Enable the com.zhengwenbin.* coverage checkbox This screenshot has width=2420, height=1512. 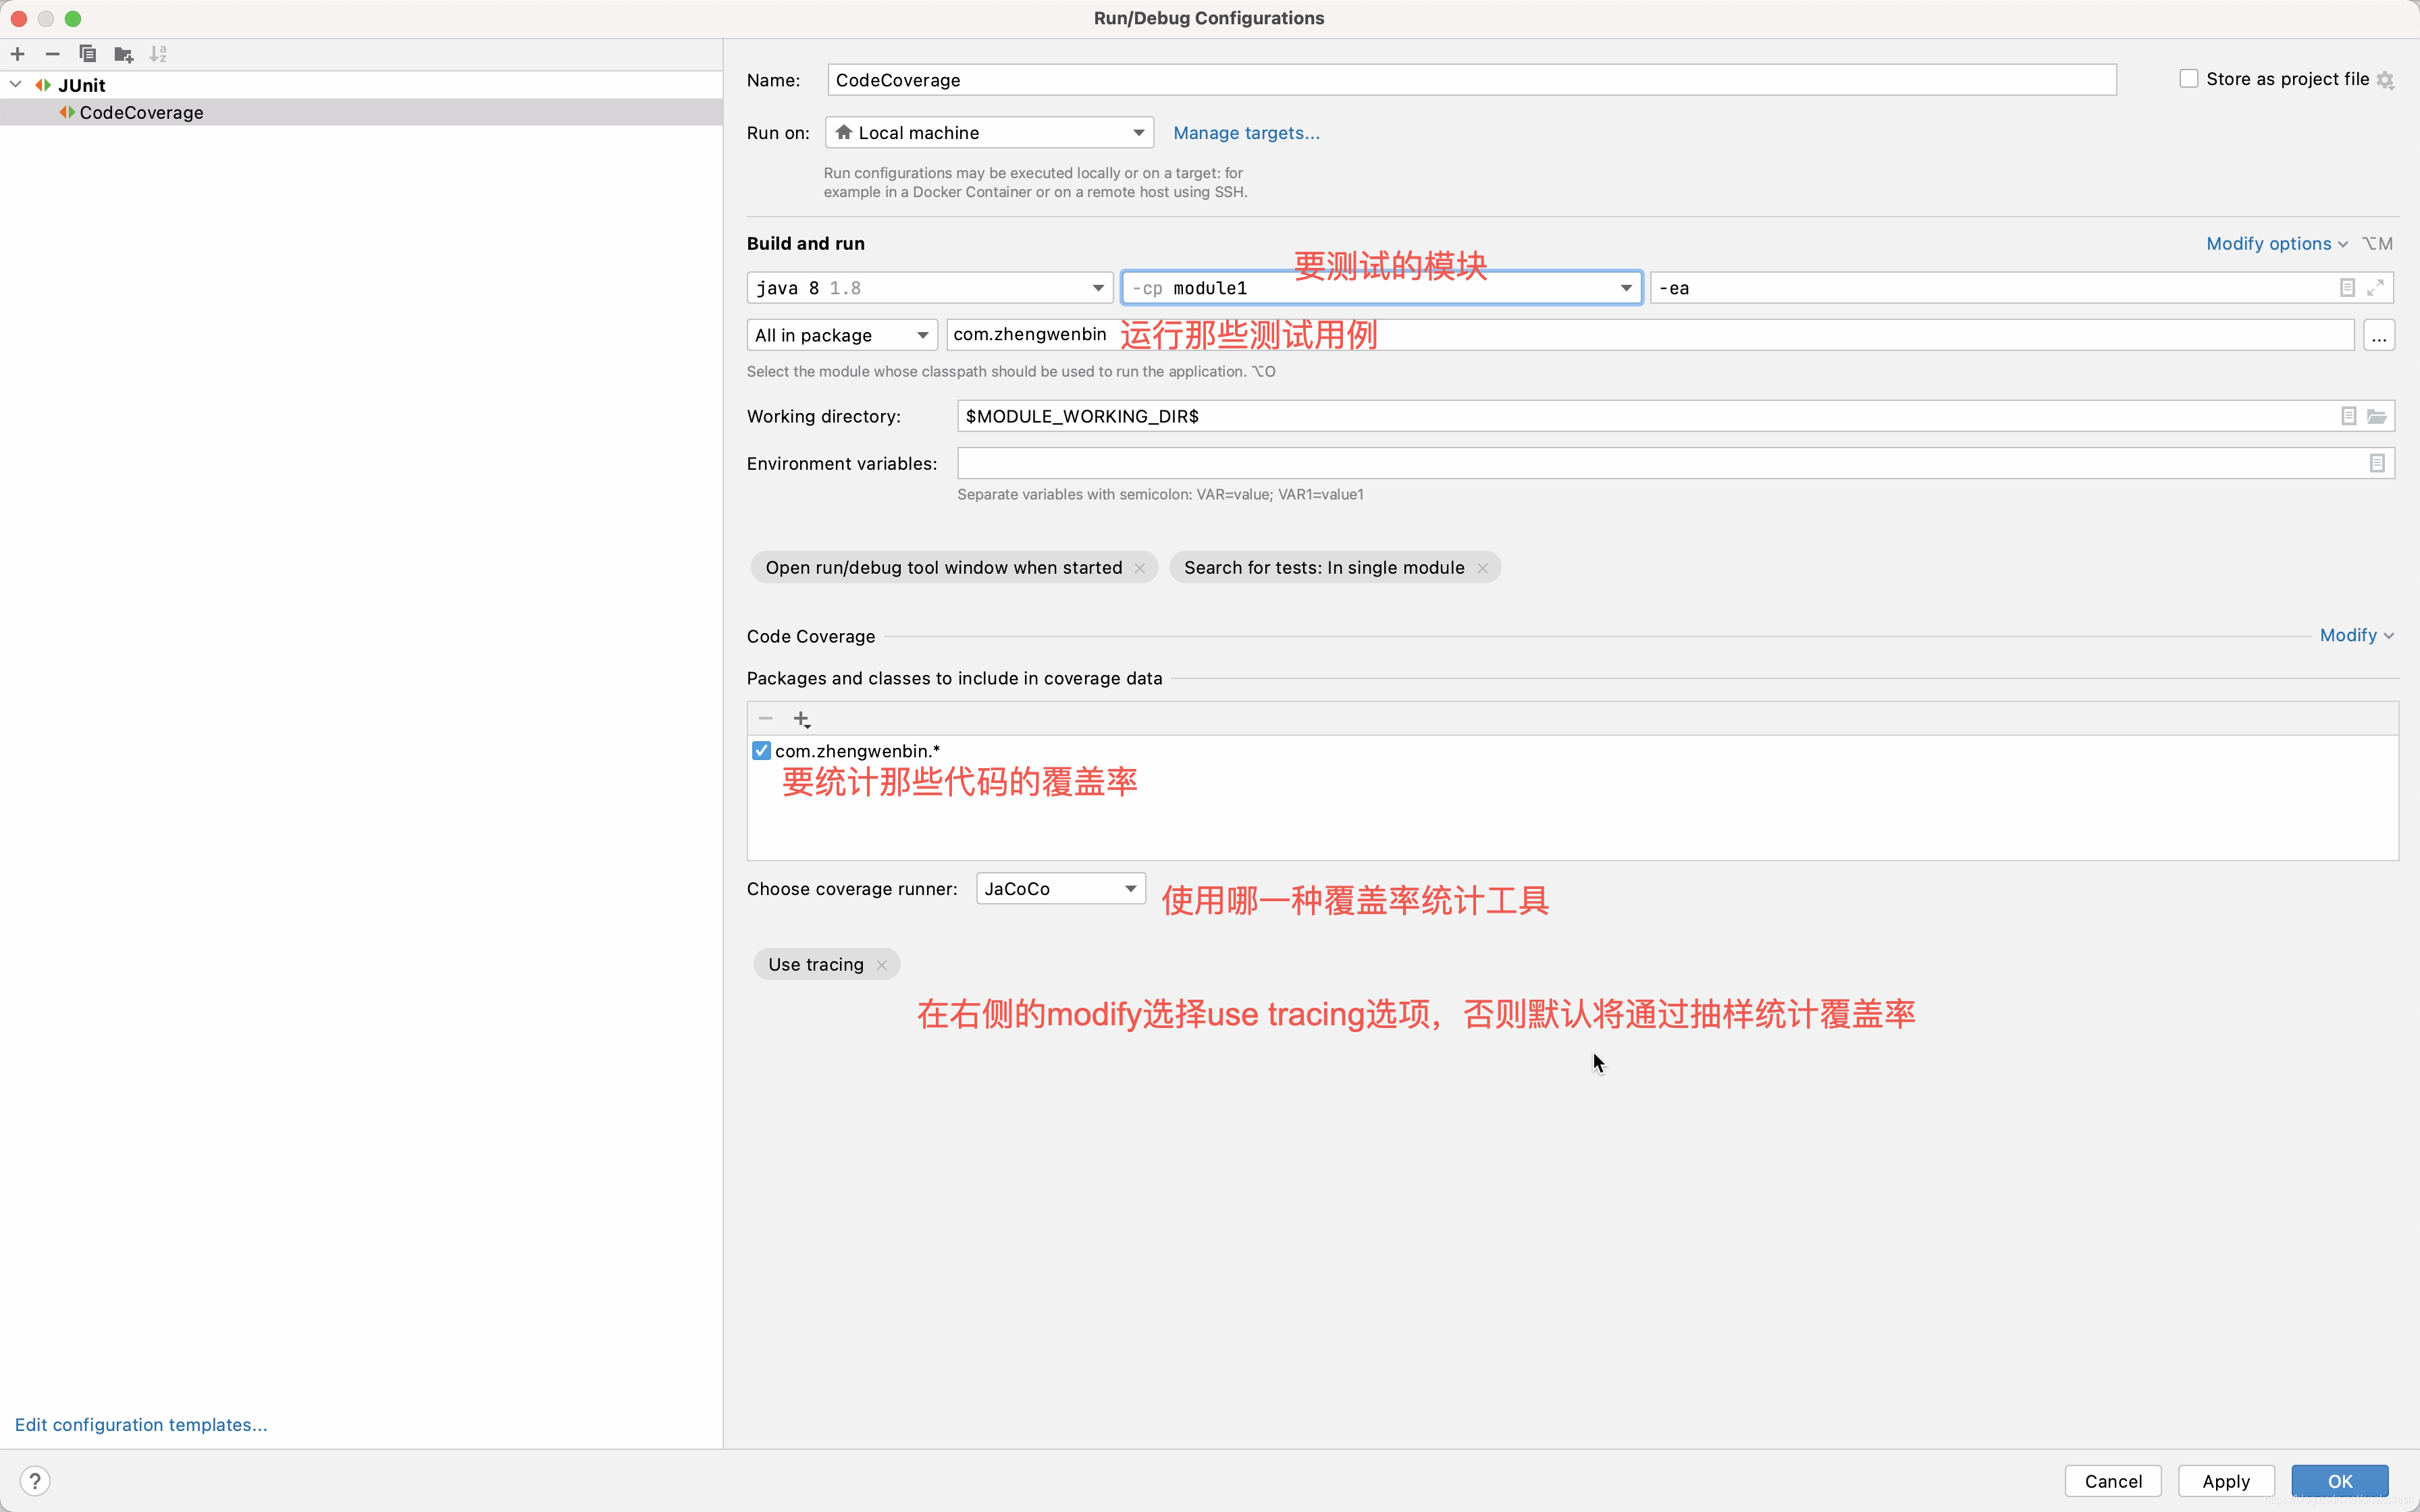click(x=760, y=749)
